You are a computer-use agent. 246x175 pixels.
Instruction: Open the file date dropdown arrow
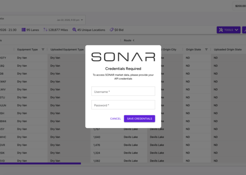tap(82, 20)
